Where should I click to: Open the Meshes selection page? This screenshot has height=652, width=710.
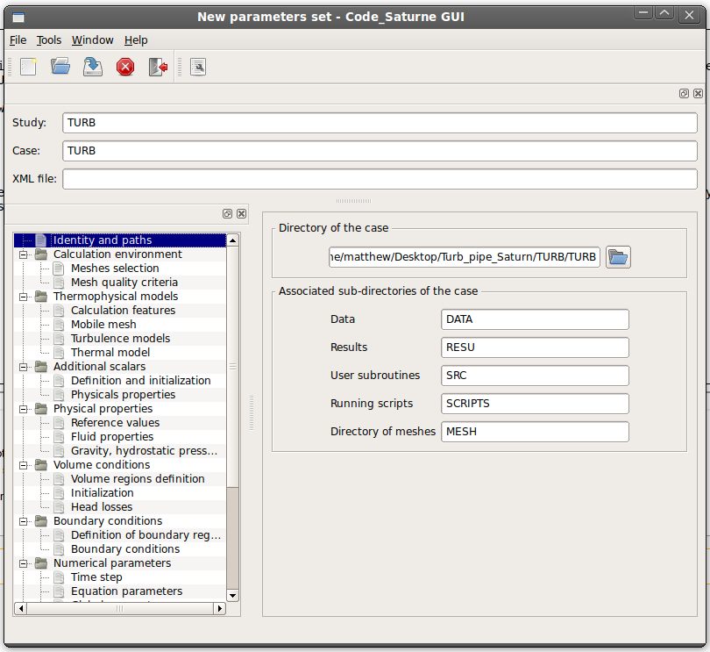[115, 268]
